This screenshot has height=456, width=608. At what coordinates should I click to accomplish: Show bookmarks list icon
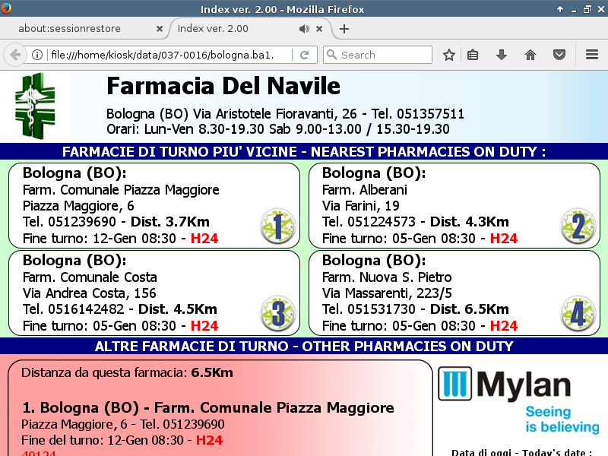(x=473, y=55)
